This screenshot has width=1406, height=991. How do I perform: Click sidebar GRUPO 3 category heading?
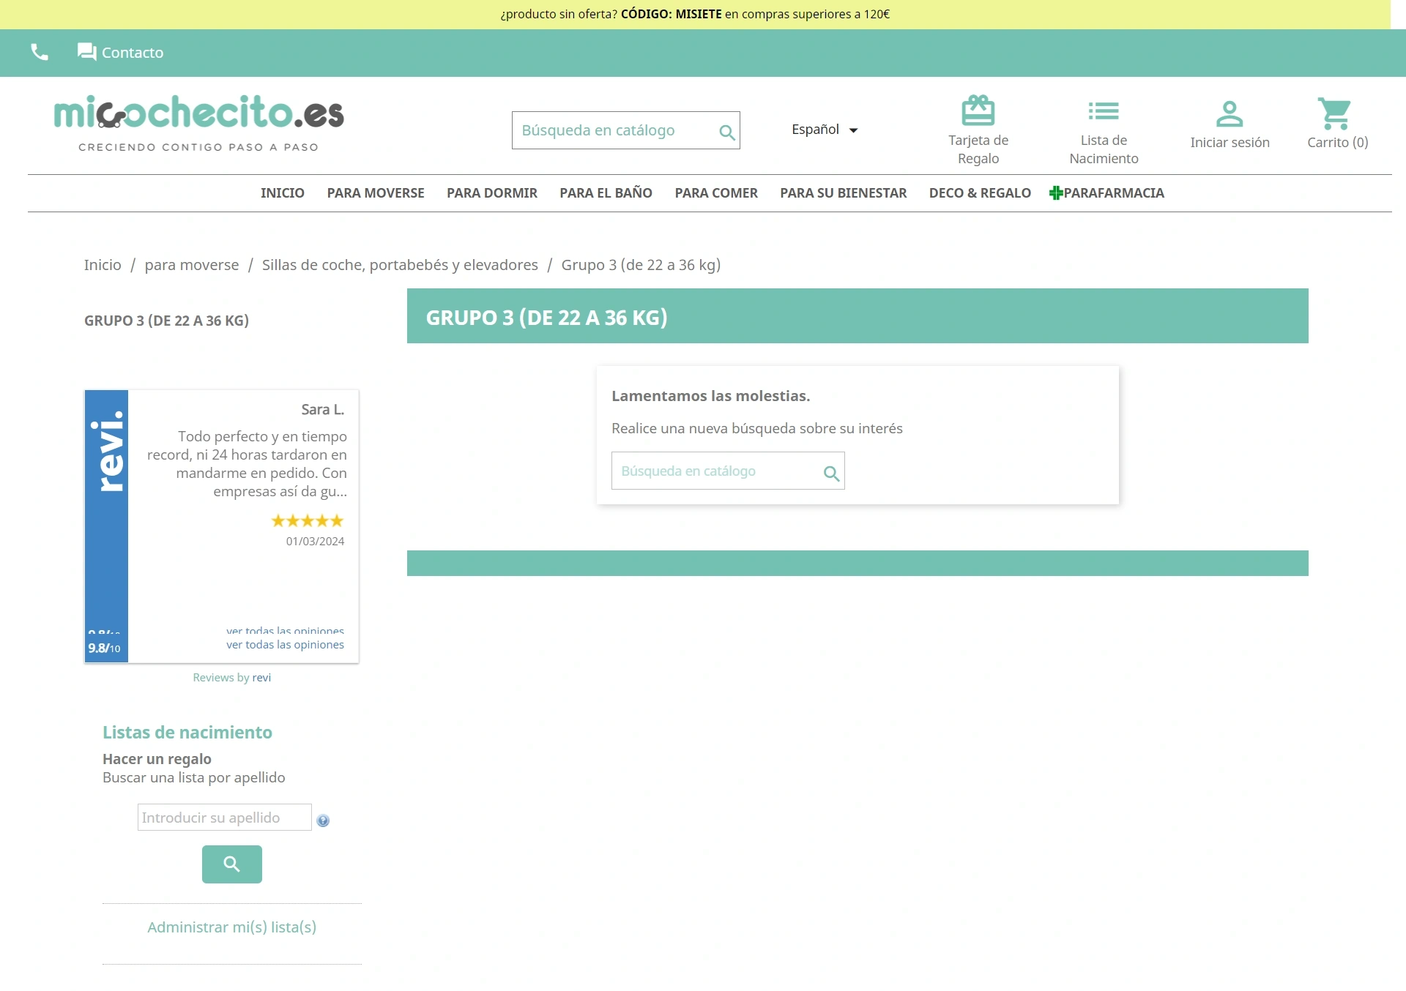click(166, 321)
